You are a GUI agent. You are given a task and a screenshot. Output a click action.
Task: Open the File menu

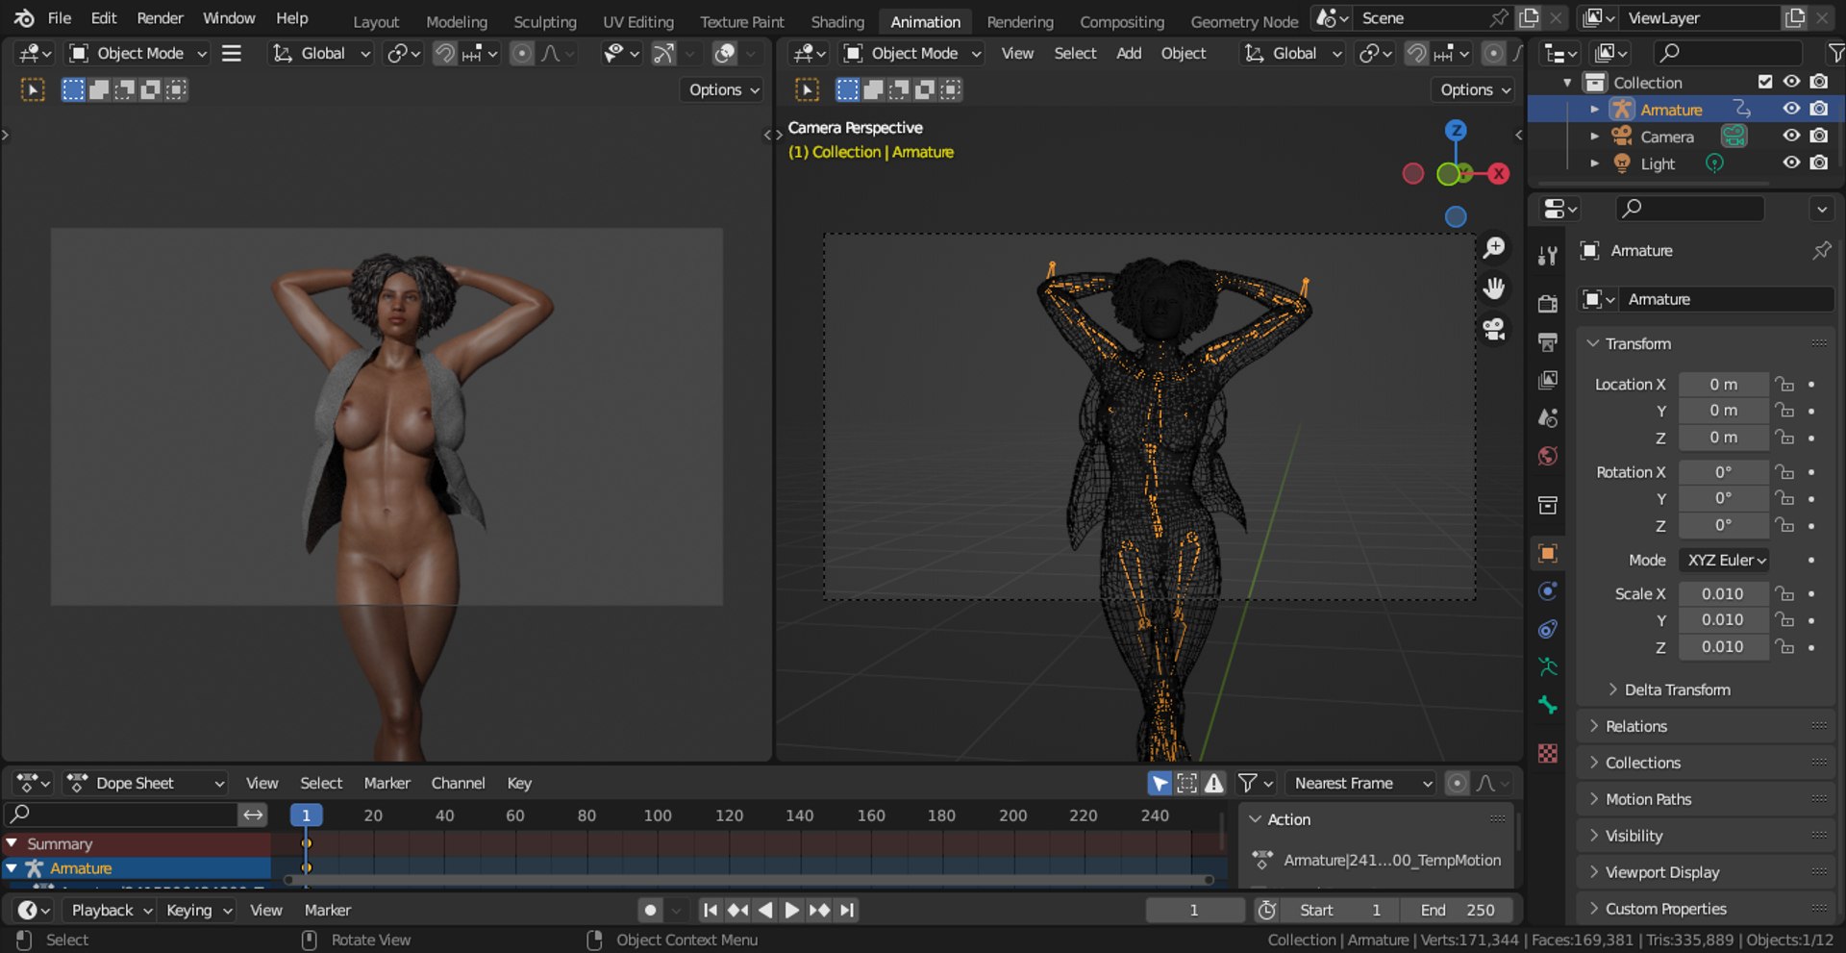coord(60,18)
